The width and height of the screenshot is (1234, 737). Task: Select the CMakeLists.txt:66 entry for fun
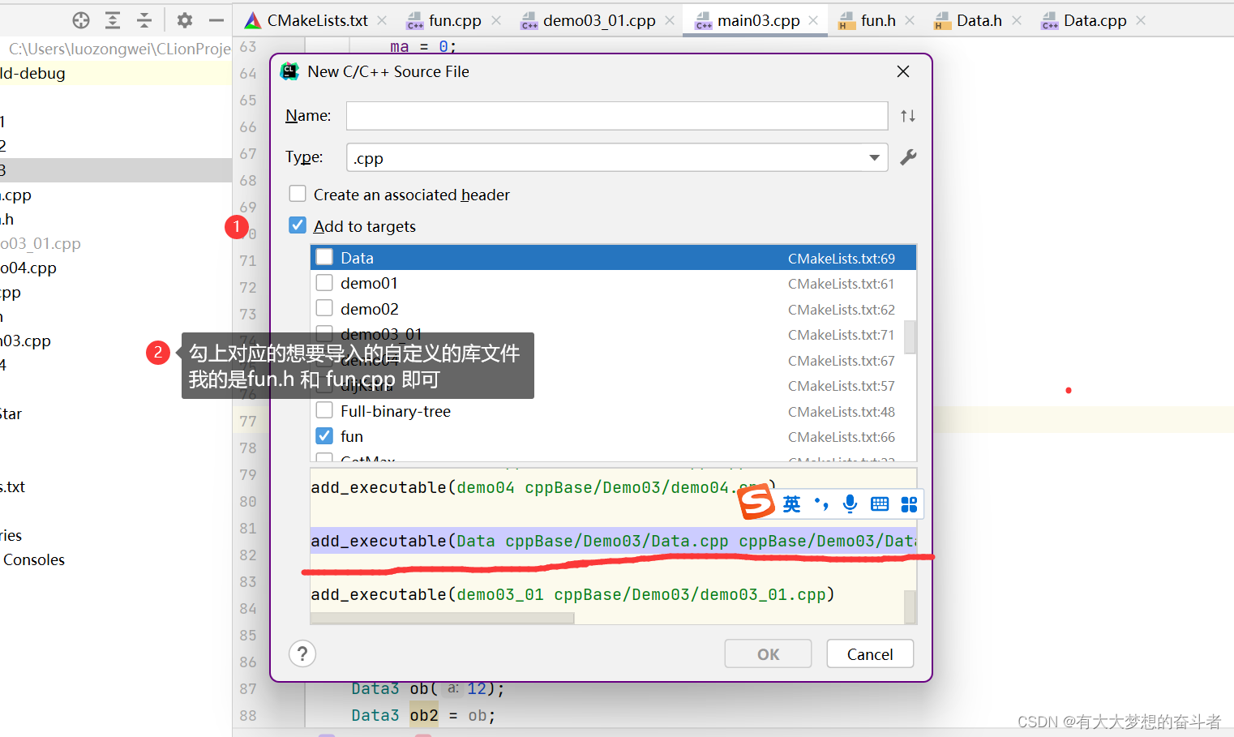(x=842, y=437)
